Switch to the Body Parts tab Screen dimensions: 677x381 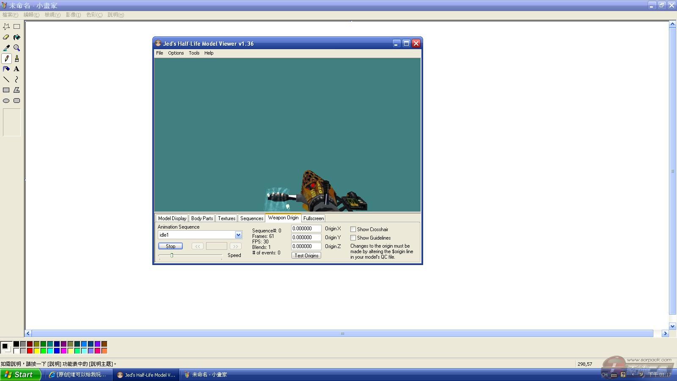(202, 218)
